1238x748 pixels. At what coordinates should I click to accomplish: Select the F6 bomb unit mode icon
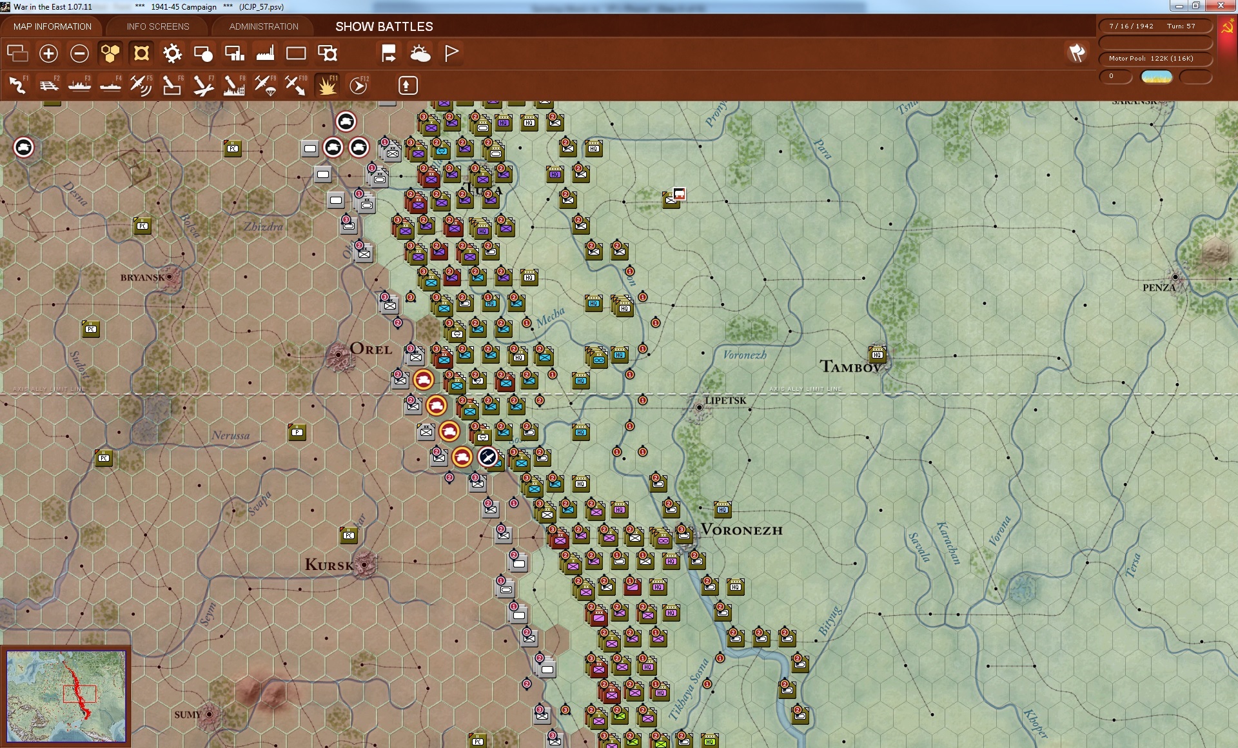(x=172, y=85)
